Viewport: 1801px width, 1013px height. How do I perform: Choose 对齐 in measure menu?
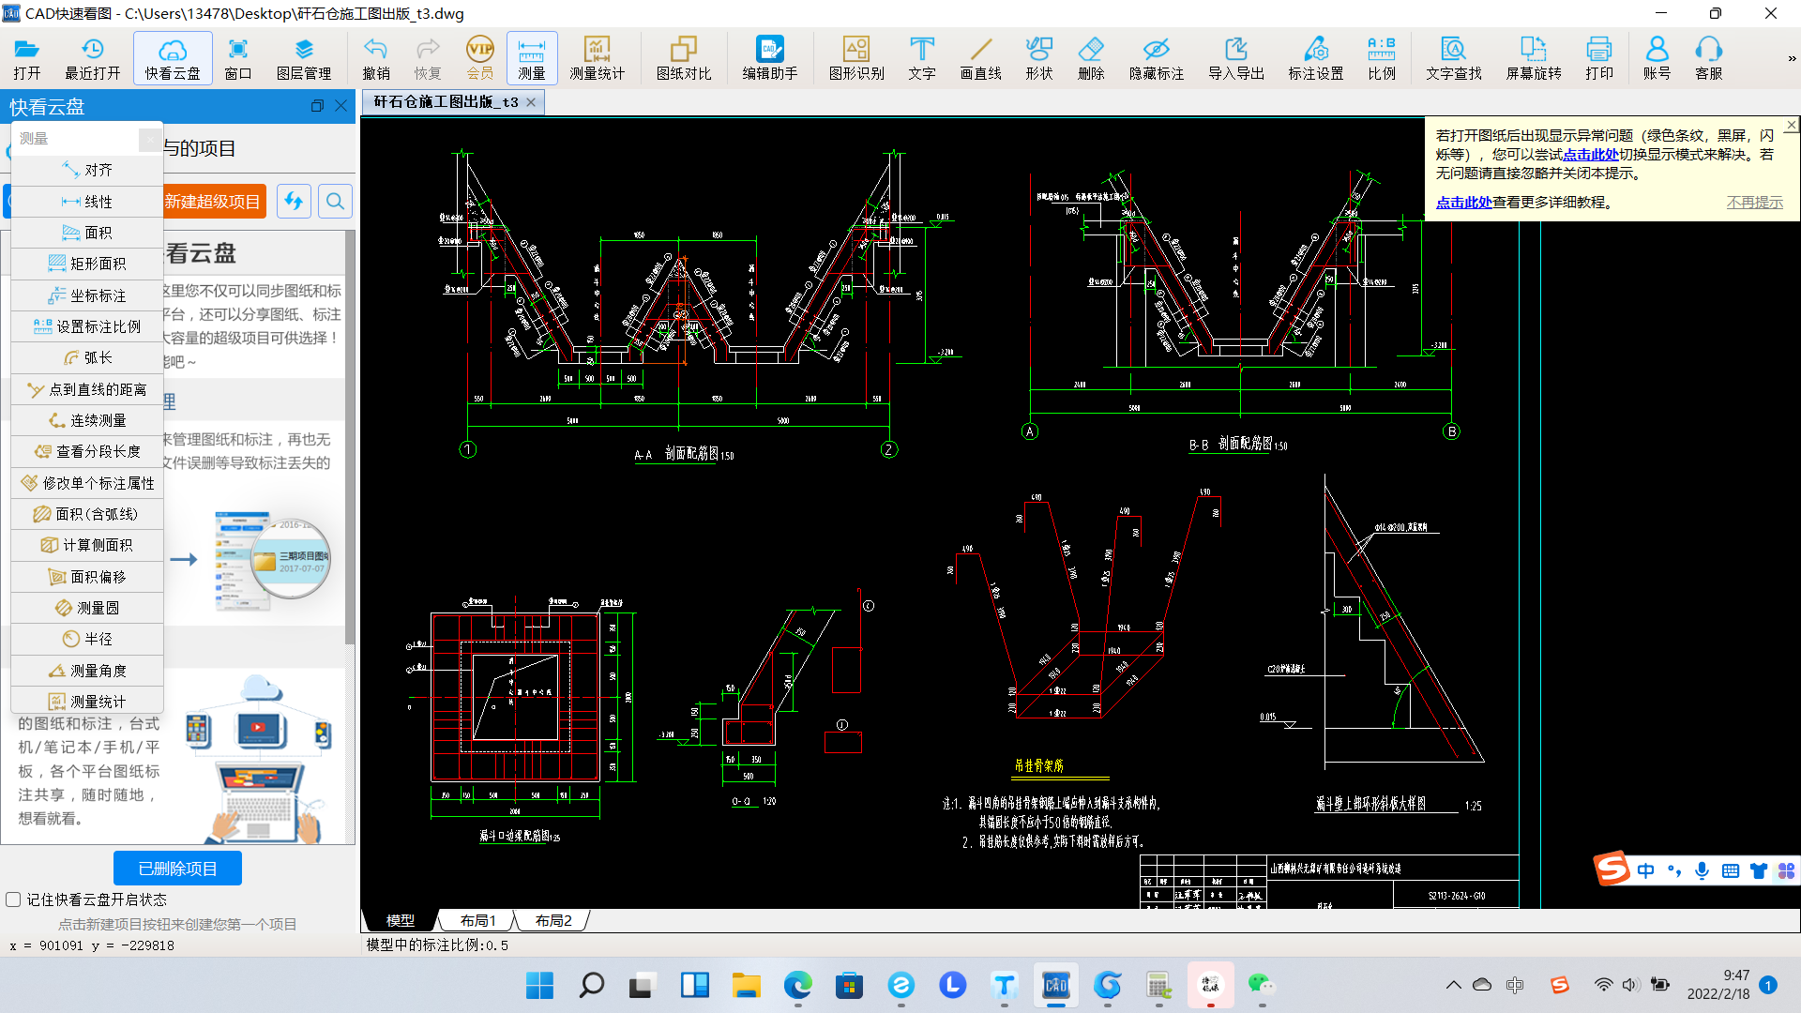point(87,170)
